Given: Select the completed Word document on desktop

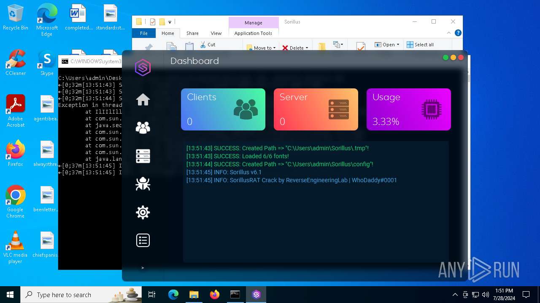Looking at the screenshot, I should pos(78,18).
